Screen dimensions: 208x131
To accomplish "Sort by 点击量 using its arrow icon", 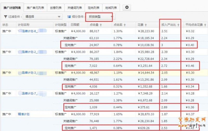I will point(101,25).
